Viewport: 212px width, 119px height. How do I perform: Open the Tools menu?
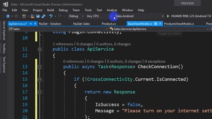click(x=88, y=10)
